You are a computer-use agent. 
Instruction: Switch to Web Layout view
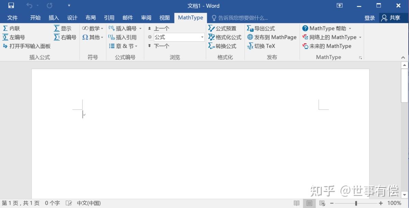(x=322, y=203)
